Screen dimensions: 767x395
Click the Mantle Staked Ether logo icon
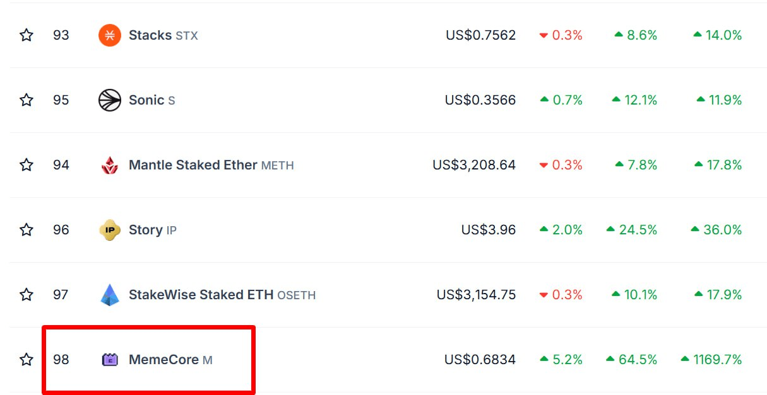pyautogui.click(x=110, y=165)
